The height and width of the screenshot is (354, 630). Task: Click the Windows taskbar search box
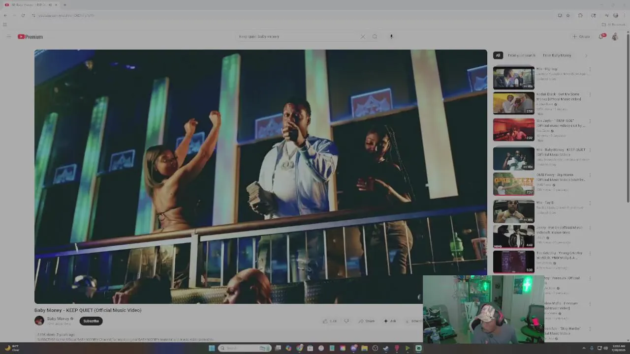pyautogui.click(x=245, y=348)
